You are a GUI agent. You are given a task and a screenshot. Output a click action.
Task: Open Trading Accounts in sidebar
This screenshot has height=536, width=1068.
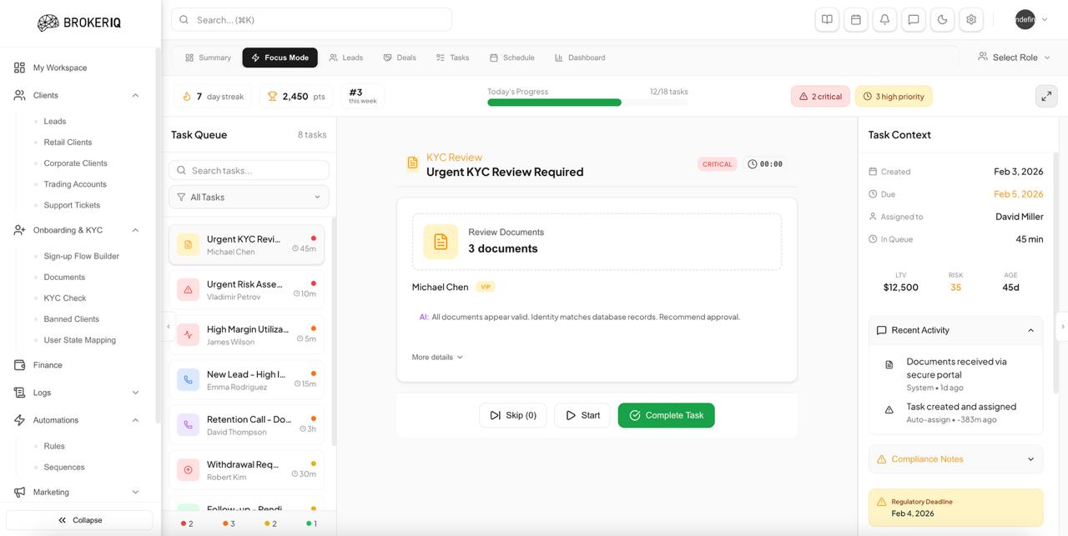[x=75, y=184]
